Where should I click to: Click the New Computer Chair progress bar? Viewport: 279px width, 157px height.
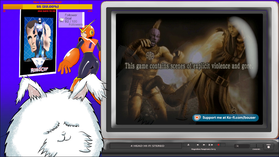(x=48, y=7)
